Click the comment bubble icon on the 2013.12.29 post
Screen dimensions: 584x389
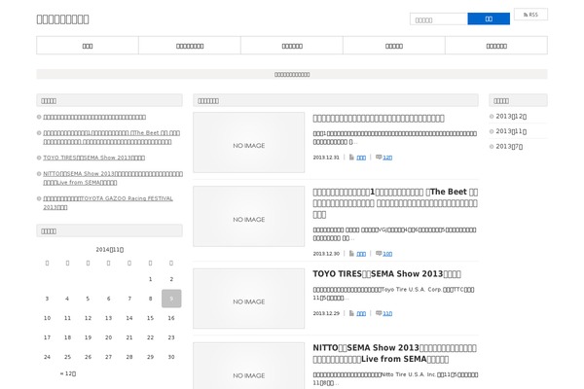click(x=379, y=313)
